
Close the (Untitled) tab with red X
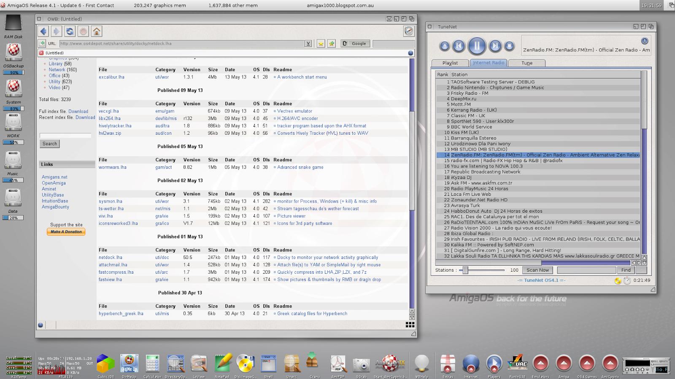pos(41,53)
